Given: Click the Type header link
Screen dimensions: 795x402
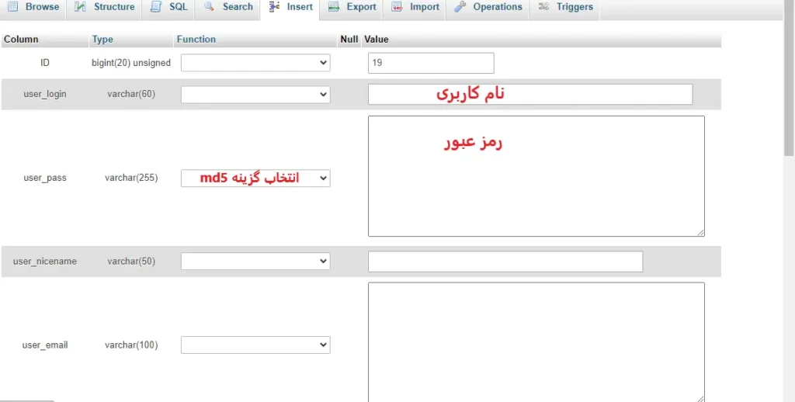Looking at the screenshot, I should (x=102, y=39).
